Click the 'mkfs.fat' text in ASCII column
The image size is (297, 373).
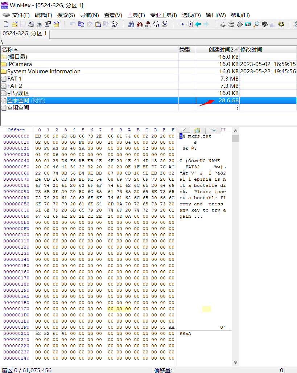coord(199,136)
